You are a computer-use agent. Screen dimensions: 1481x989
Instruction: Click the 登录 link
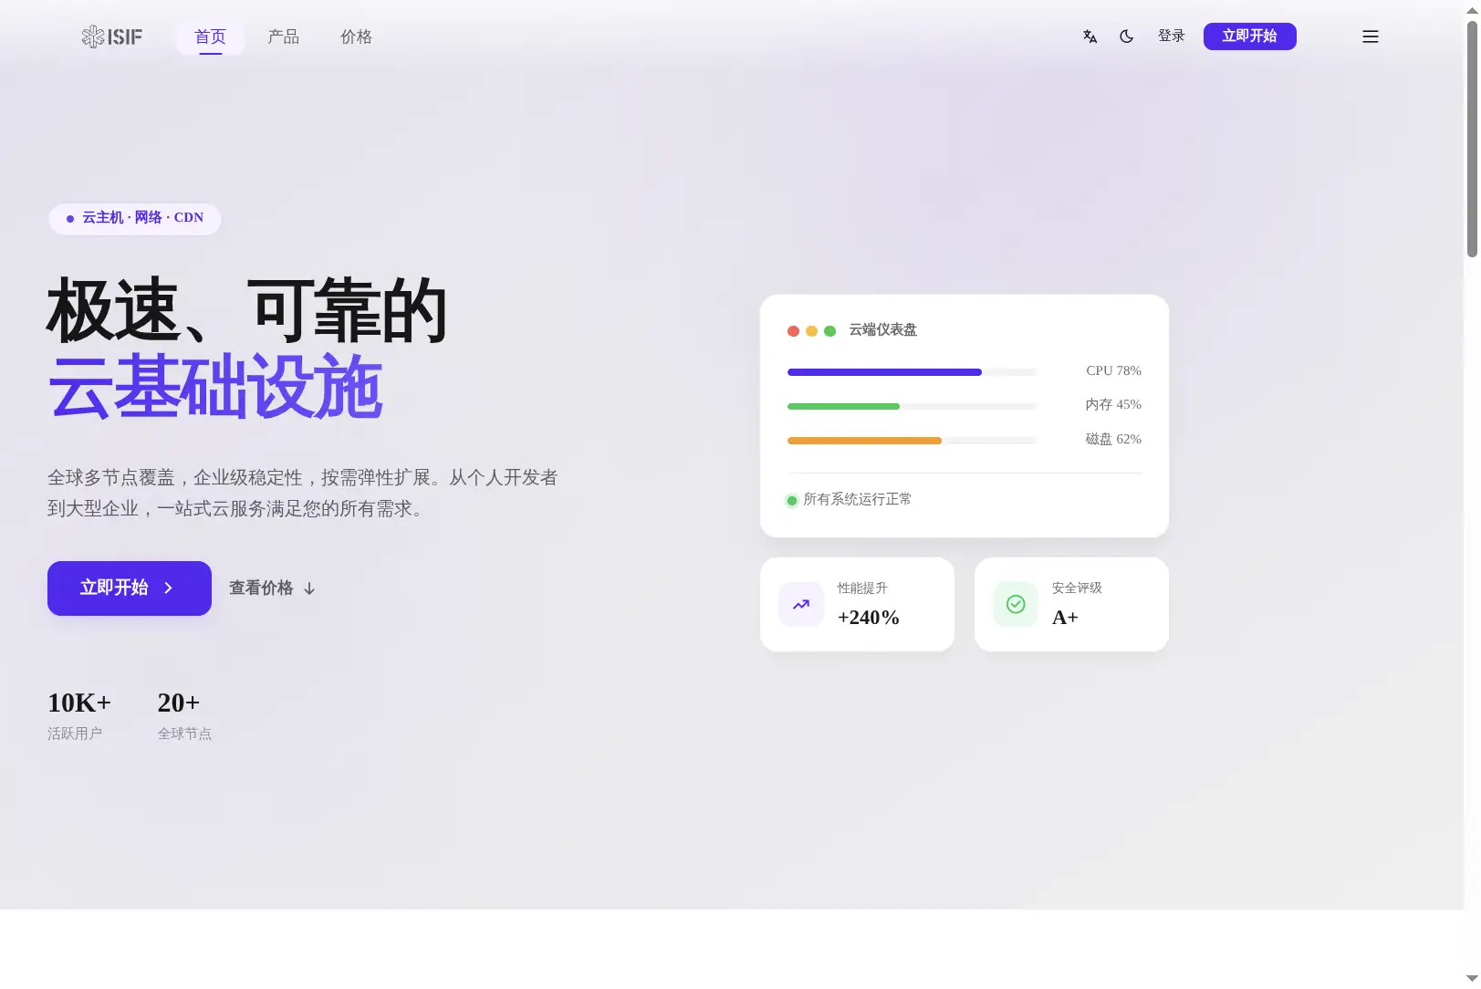tap(1172, 36)
